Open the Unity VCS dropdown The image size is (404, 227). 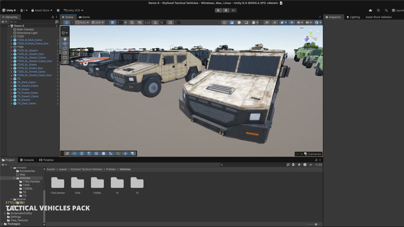[x=73, y=10]
